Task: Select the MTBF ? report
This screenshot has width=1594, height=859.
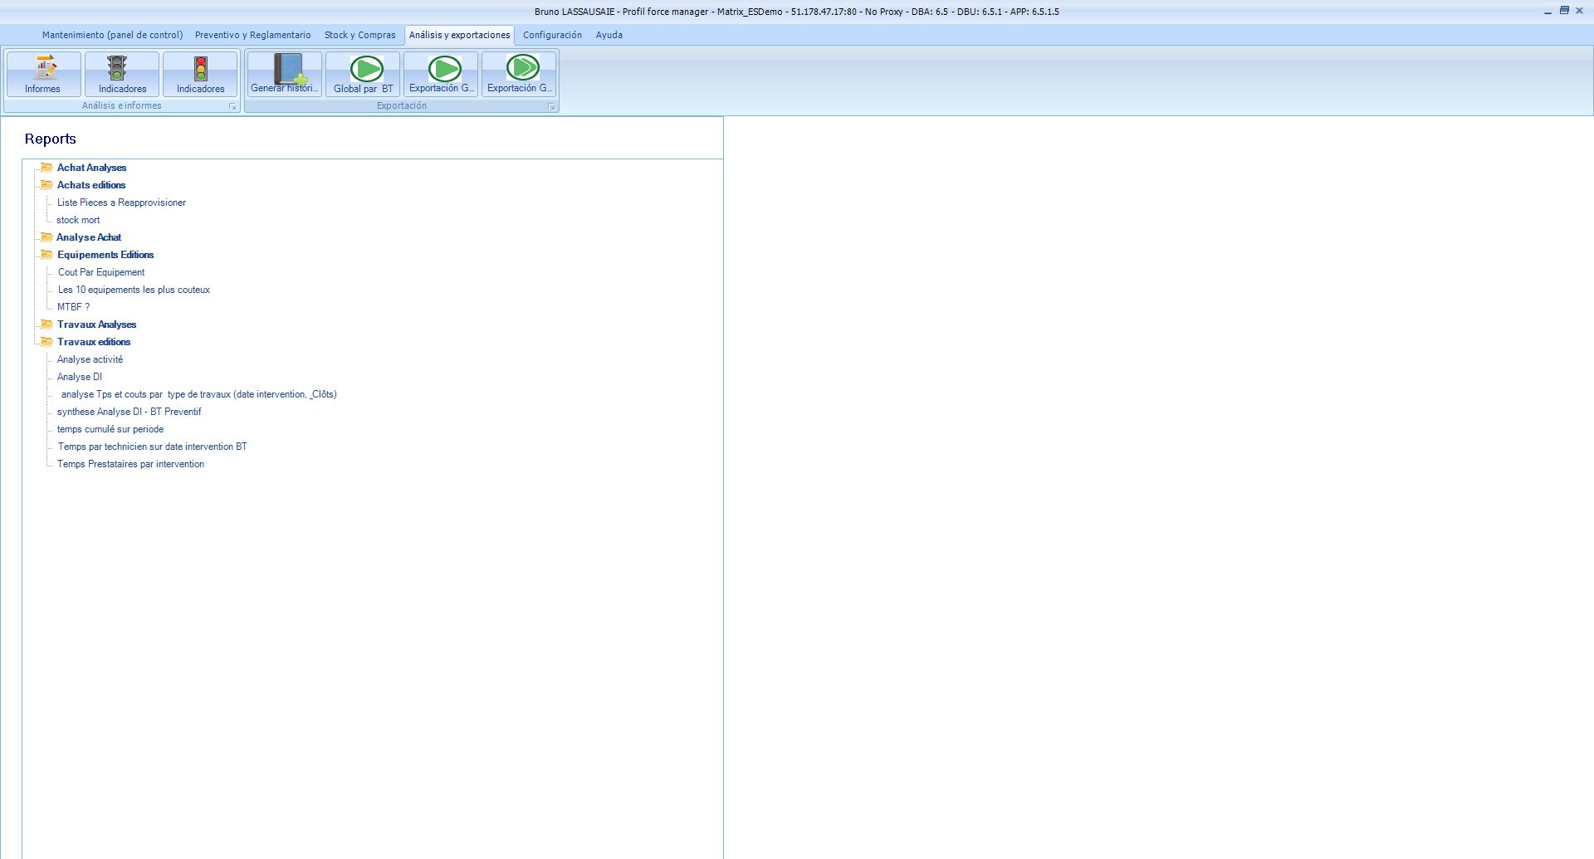Action: [73, 307]
